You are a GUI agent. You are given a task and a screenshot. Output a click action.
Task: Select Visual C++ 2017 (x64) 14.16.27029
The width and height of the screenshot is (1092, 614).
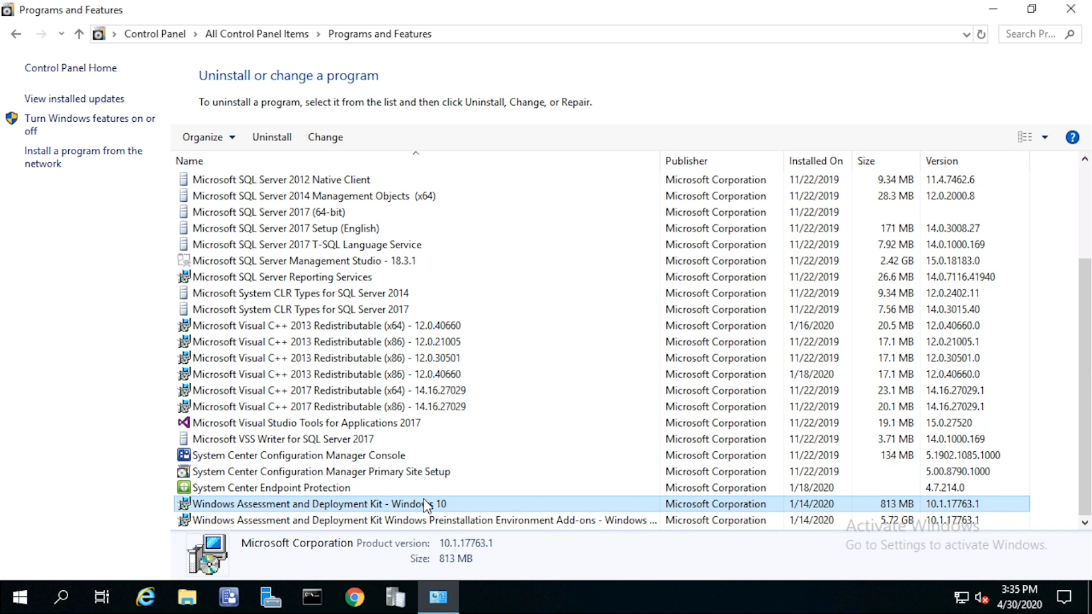click(x=329, y=390)
